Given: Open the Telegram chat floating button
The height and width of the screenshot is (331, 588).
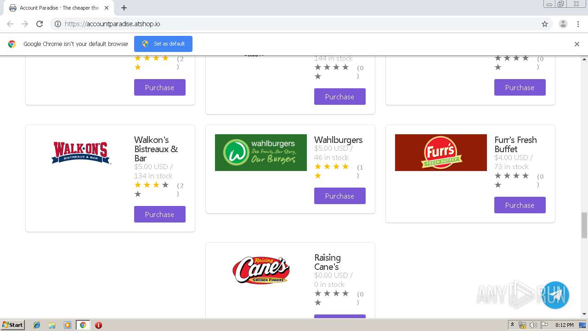Looking at the screenshot, I should coord(555,295).
